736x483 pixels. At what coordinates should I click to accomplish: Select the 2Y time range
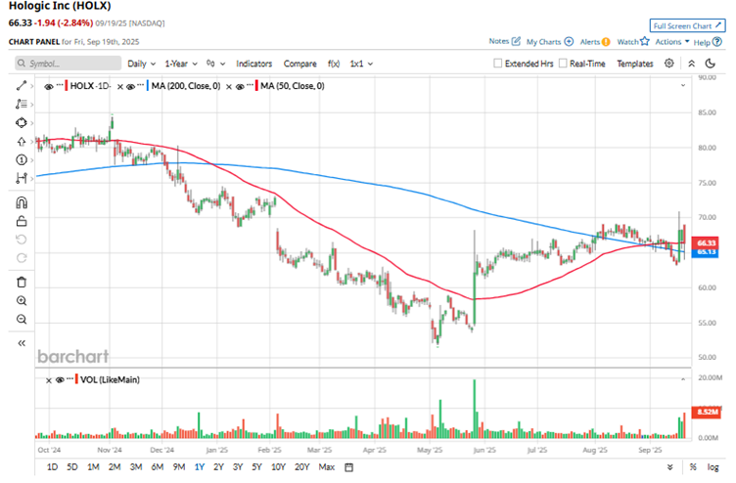pos(218,467)
